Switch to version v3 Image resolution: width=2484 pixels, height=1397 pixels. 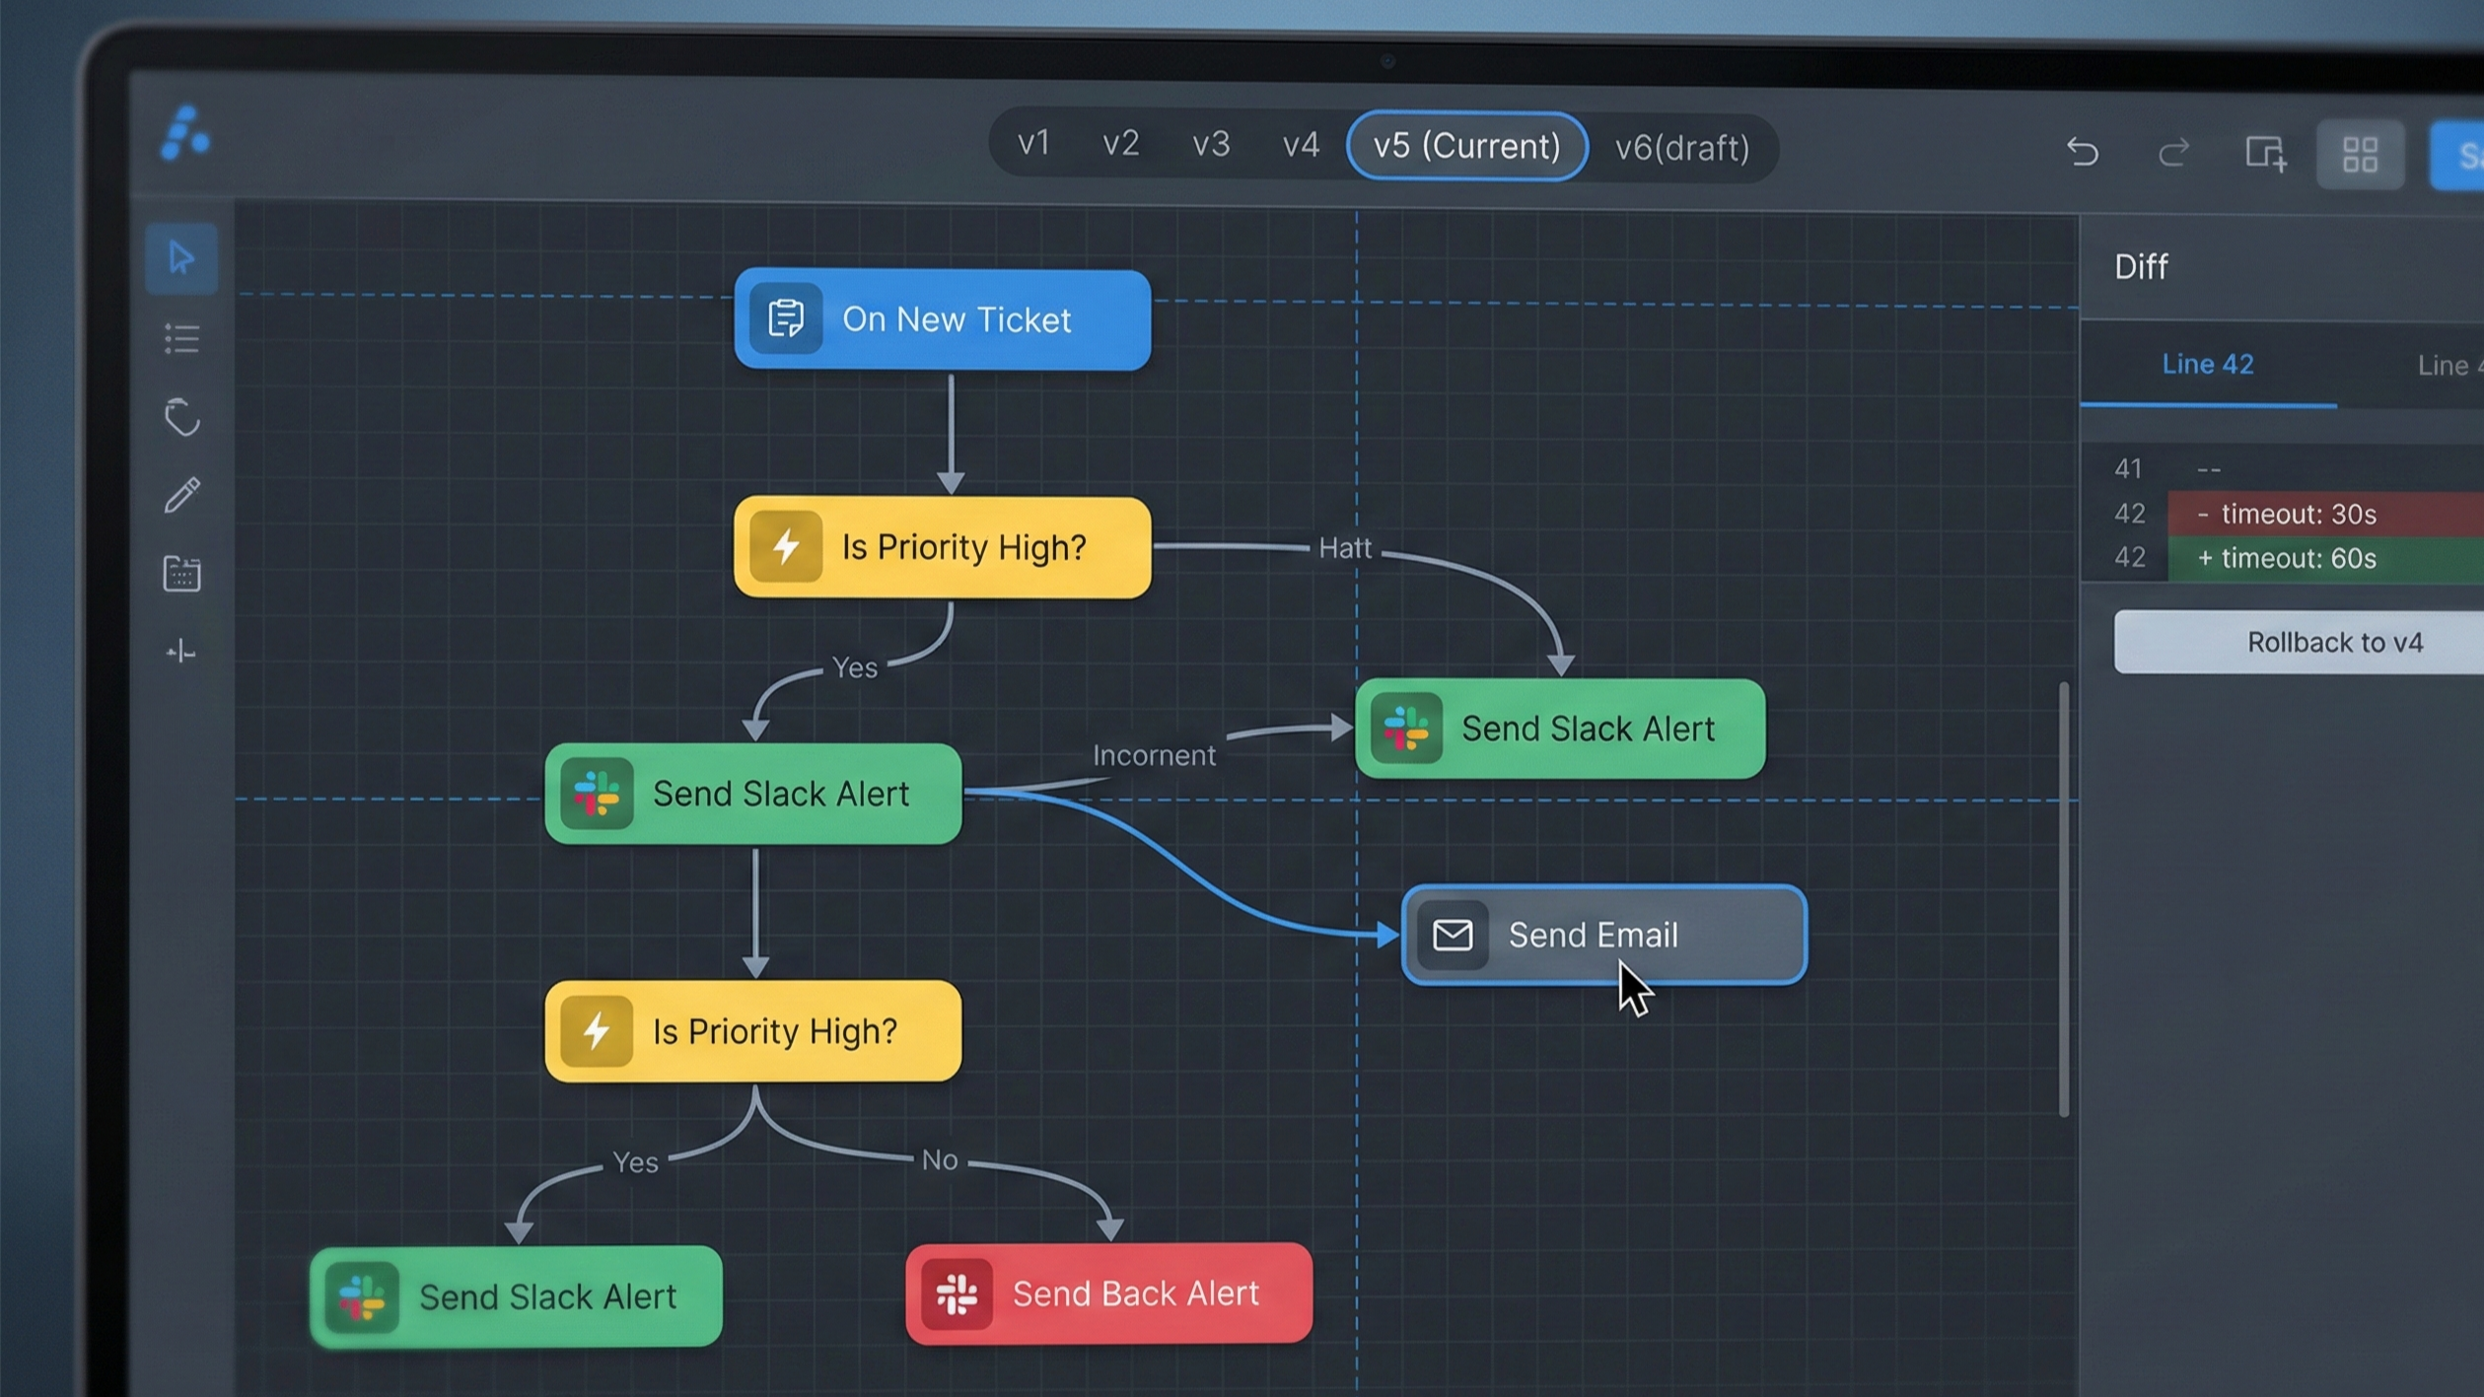point(1211,145)
